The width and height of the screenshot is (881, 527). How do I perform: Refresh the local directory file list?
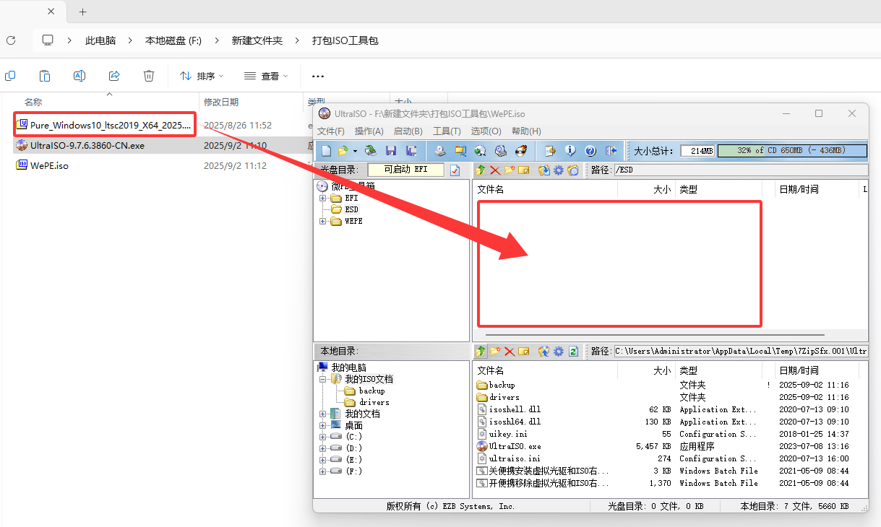click(573, 351)
